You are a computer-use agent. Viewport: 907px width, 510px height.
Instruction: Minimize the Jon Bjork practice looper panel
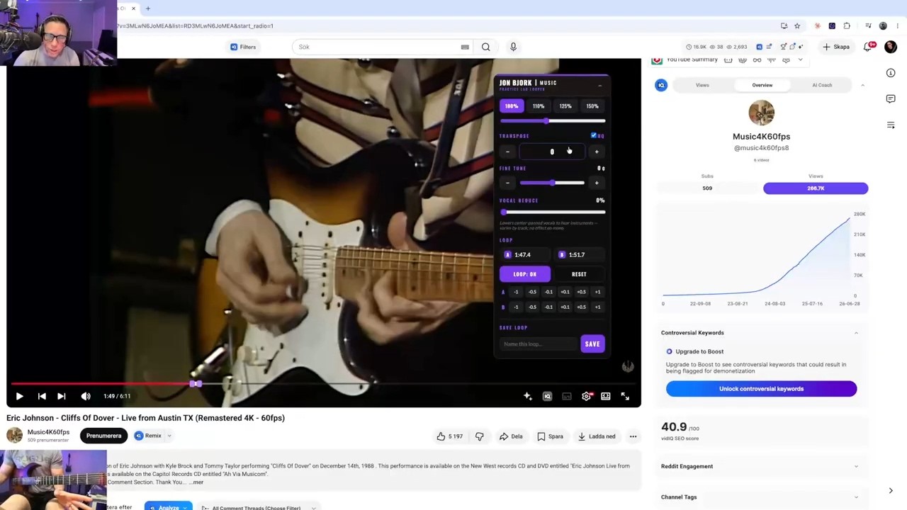pyautogui.click(x=599, y=86)
